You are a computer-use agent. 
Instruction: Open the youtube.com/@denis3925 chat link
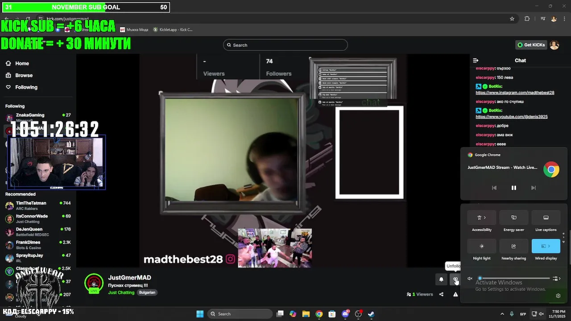[x=511, y=117]
